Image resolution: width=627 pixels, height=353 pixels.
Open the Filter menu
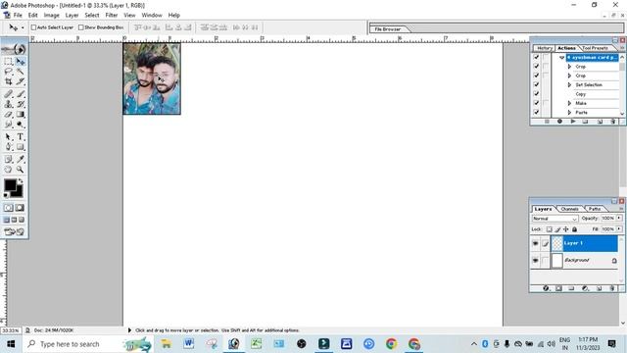point(112,16)
